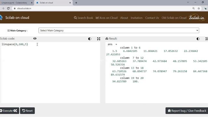The image size is (208, 117).
Task: Bookmark this page with star icon
Action: pos(199,8)
